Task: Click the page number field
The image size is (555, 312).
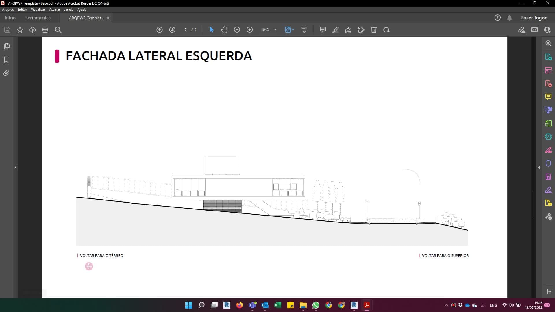Action: [186, 30]
